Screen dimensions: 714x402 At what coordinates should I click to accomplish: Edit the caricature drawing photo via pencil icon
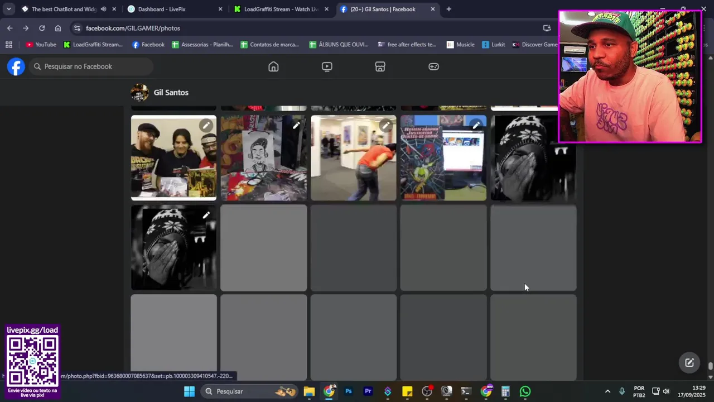coord(296,126)
